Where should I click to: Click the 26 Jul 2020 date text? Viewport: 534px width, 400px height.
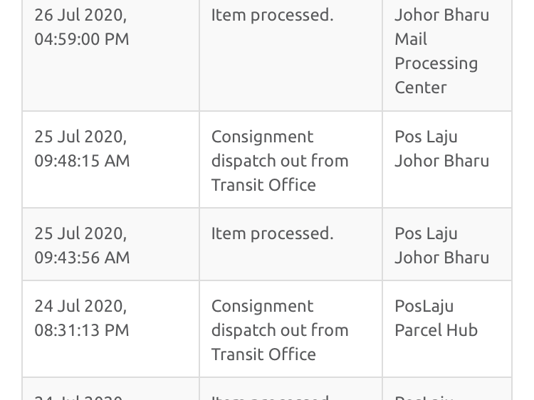[80, 15]
